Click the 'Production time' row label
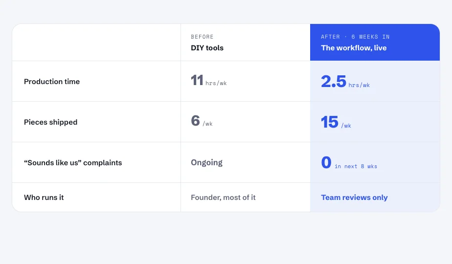The height and width of the screenshot is (264, 452). click(x=52, y=82)
